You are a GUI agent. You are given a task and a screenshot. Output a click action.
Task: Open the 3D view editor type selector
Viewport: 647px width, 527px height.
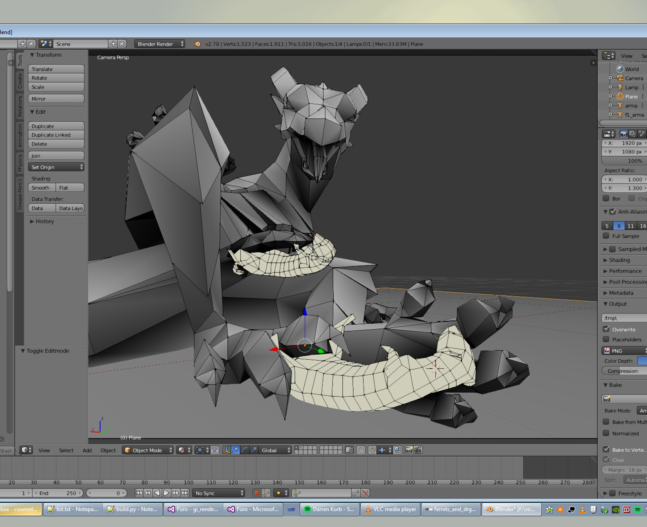pos(27,450)
